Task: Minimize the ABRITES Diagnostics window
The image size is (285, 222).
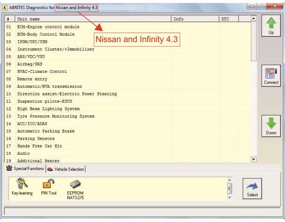Action: tap(252, 6)
